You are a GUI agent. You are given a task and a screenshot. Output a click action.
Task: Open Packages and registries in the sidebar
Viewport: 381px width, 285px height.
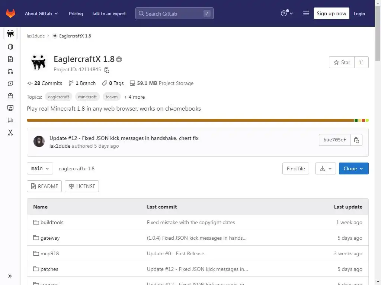click(10, 96)
